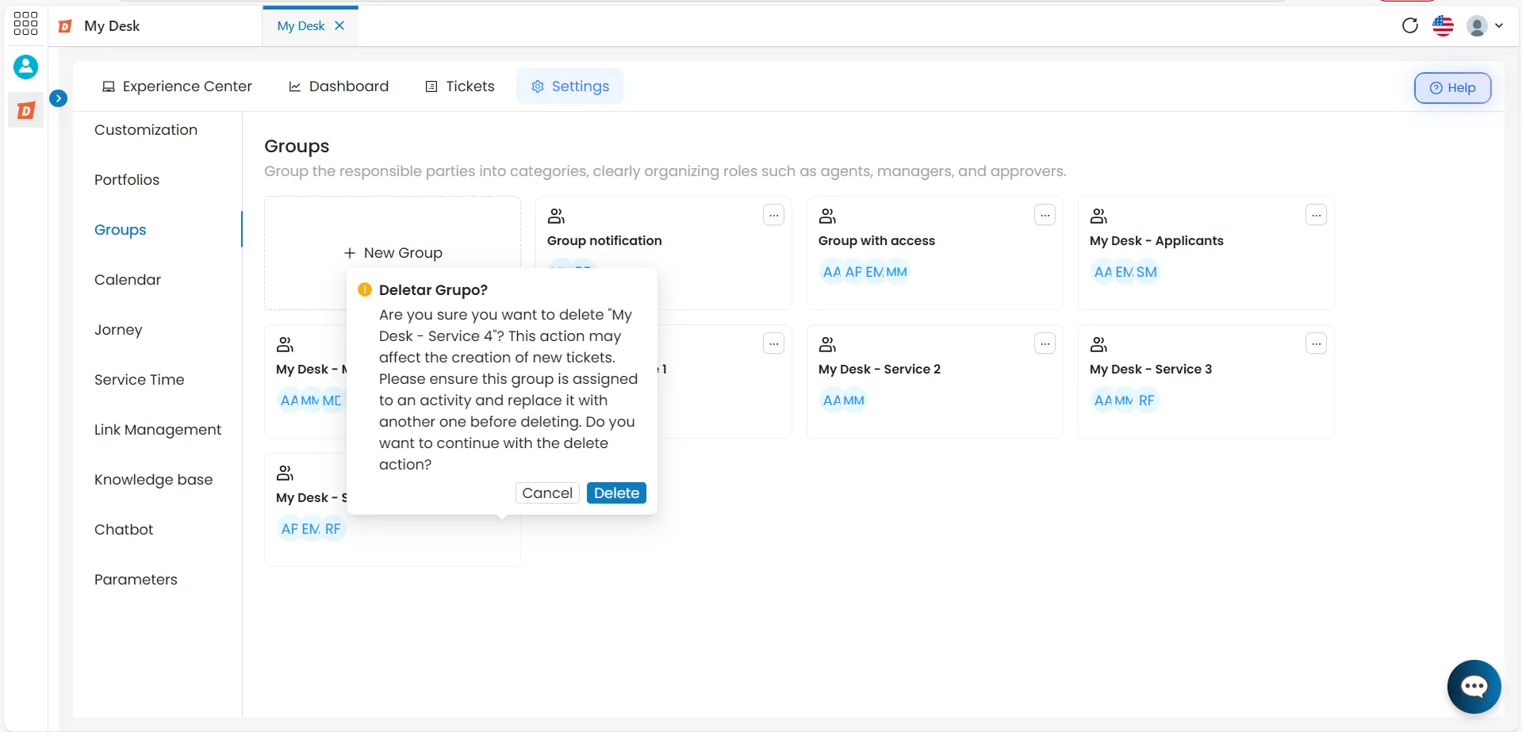Open Knowledge base settings
1522x732 pixels.
pos(154,480)
